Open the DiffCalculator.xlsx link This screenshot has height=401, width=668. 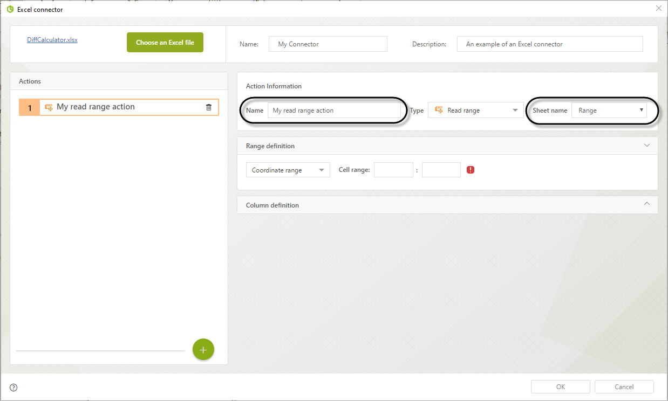[x=52, y=40]
